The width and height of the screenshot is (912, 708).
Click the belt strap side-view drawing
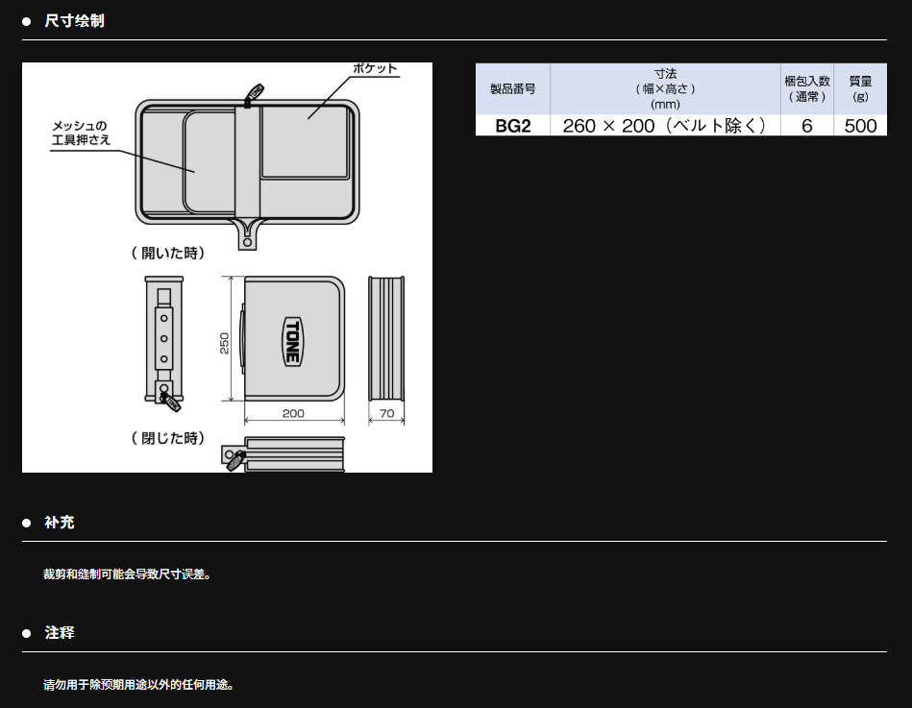click(x=164, y=341)
